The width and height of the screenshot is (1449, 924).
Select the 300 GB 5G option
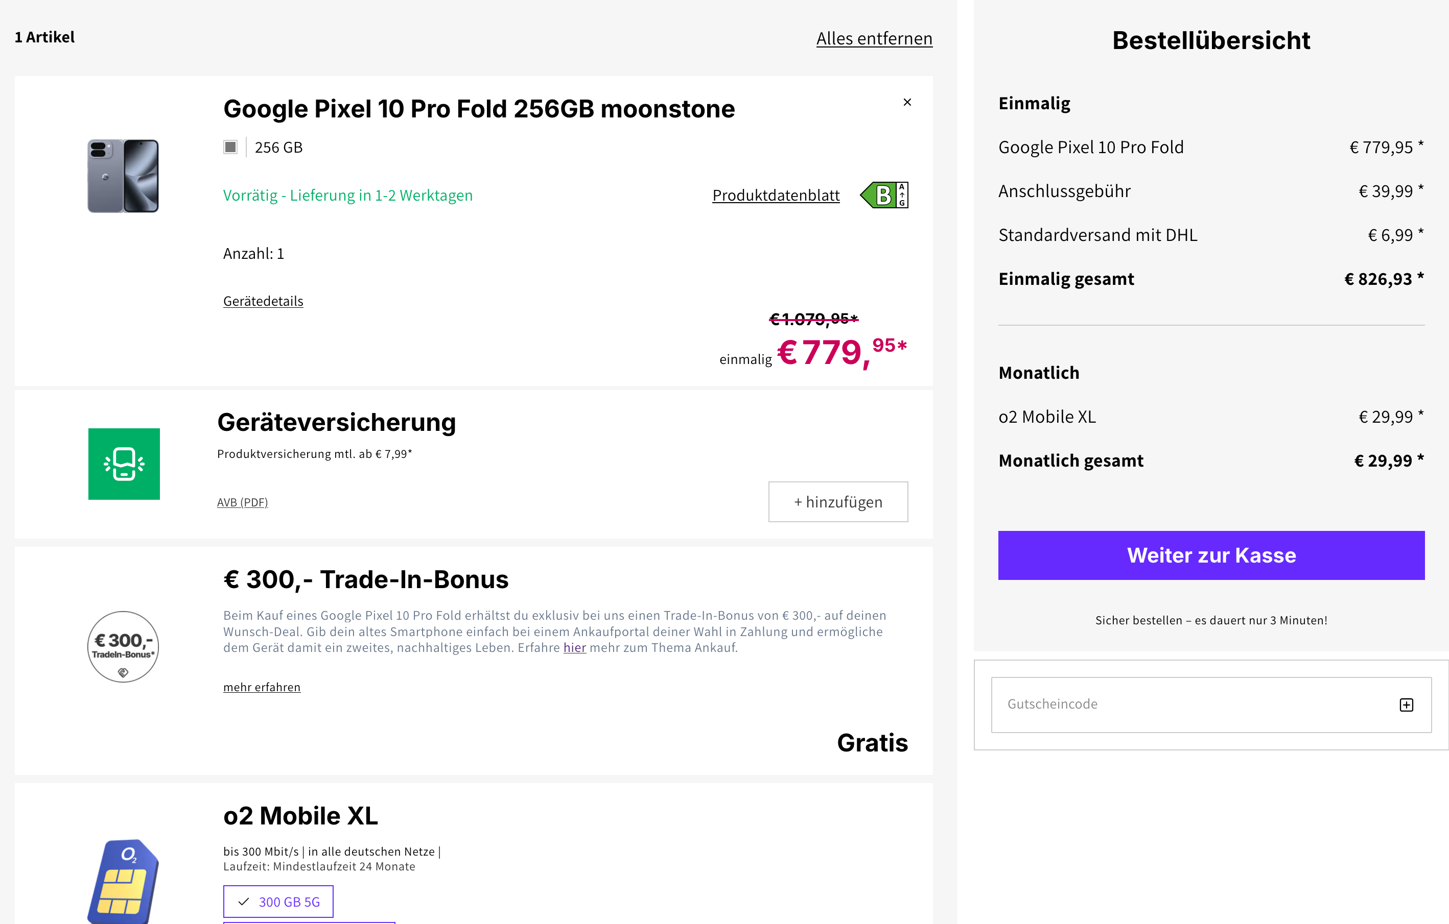[278, 901]
